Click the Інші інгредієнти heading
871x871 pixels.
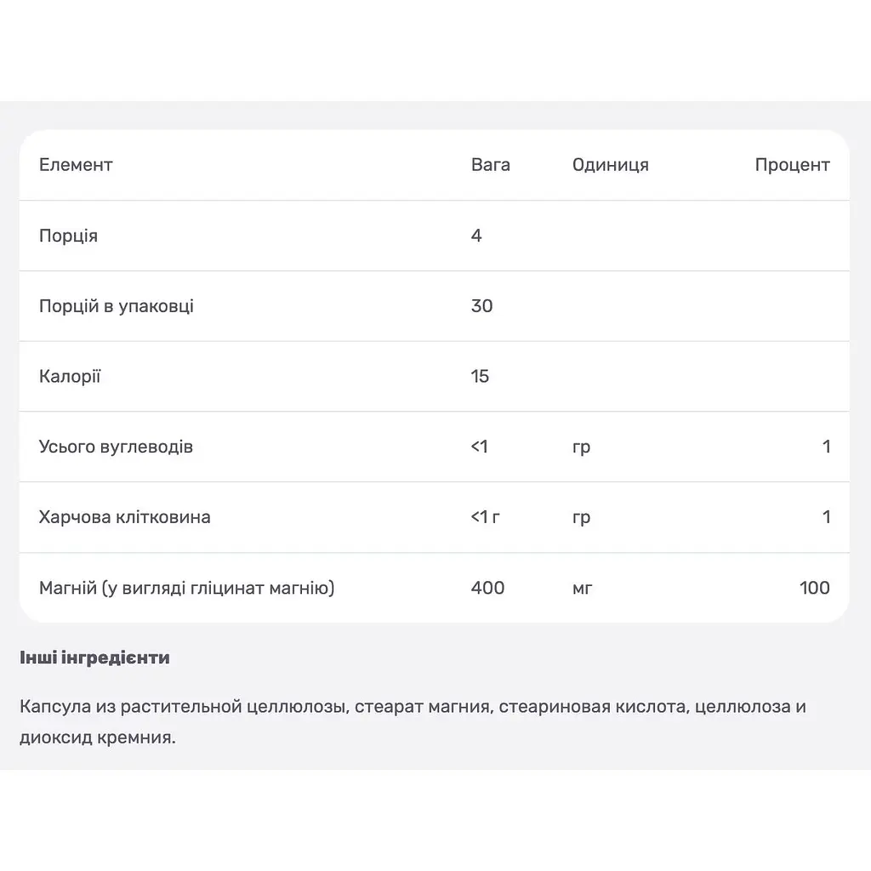[94, 658]
